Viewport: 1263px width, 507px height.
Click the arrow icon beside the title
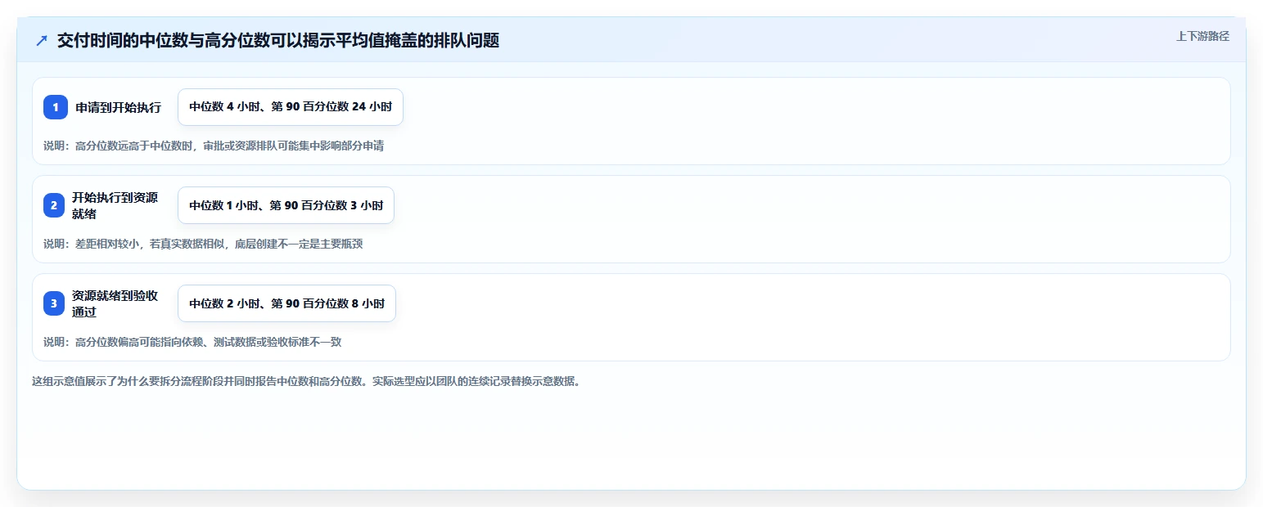pyautogui.click(x=42, y=41)
